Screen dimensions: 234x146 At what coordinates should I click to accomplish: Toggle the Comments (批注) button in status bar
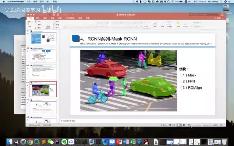(172, 125)
